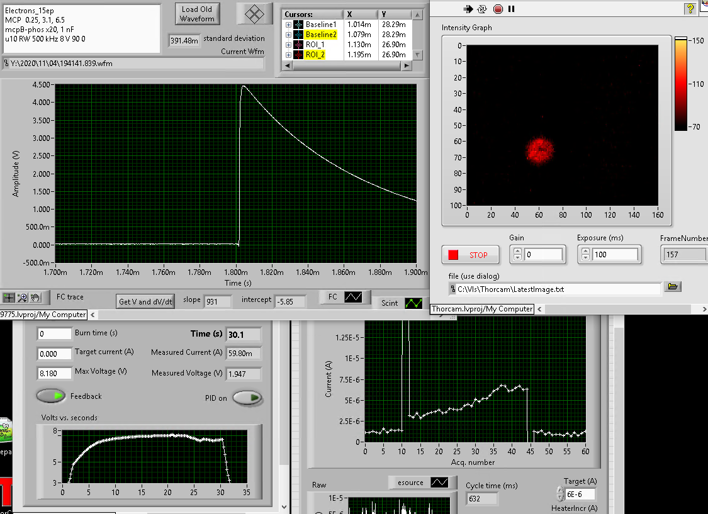The height and width of the screenshot is (514, 708).
Task: Click the Get V and dV/dt button
Action: coord(146,301)
